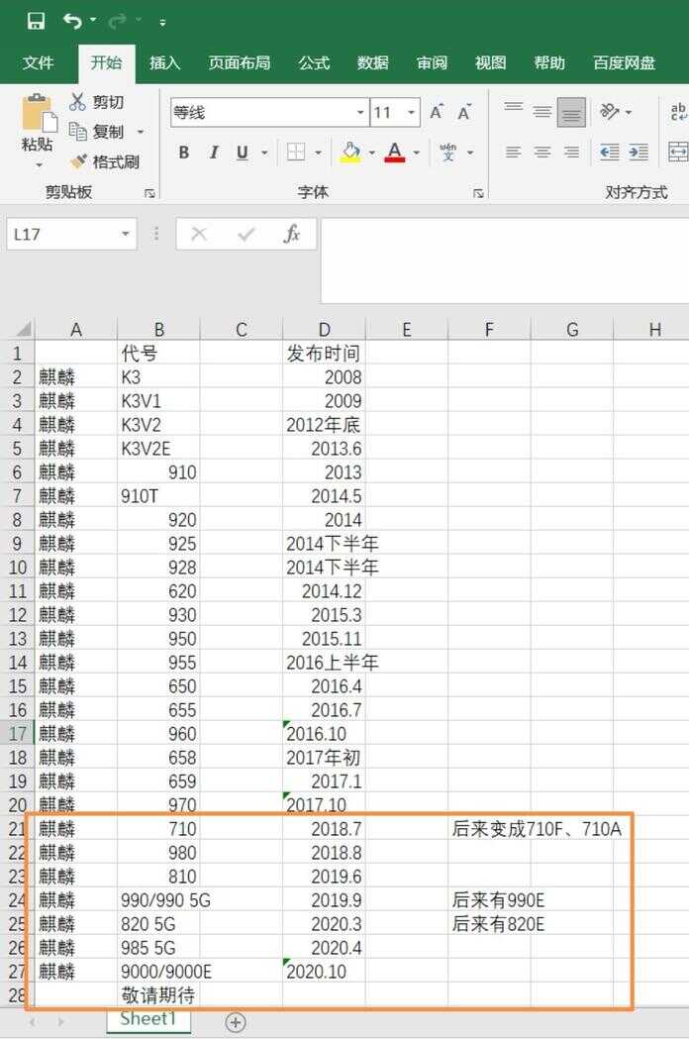Click the increase font size icon
Image resolution: width=689 pixels, height=1039 pixels.
tap(437, 112)
